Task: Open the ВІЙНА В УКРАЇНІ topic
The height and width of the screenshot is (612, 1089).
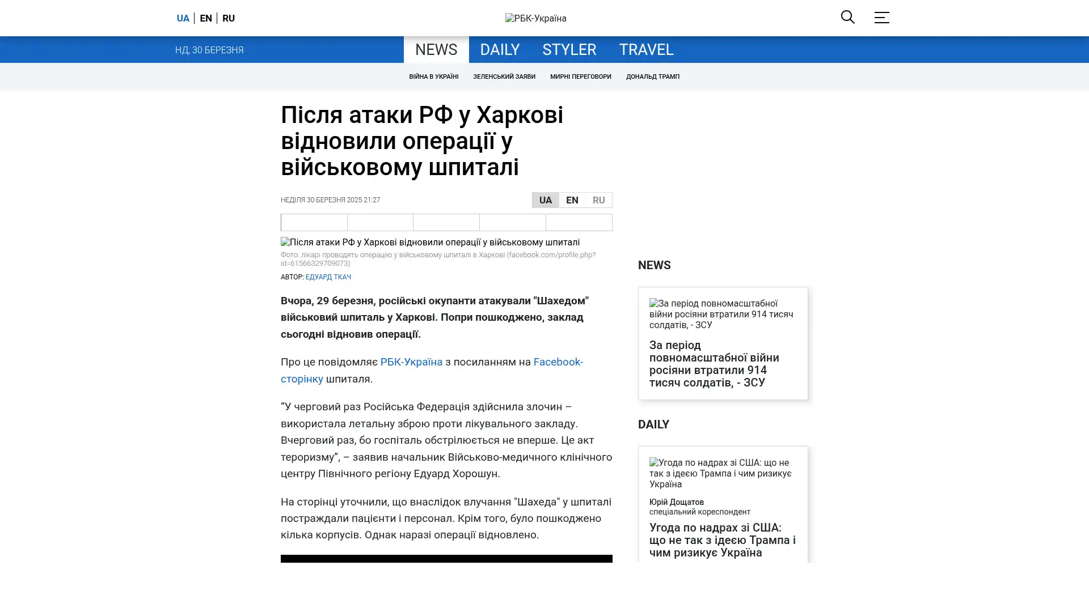Action: pyautogui.click(x=433, y=76)
